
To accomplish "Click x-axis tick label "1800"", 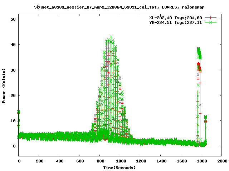I will [202, 161].
